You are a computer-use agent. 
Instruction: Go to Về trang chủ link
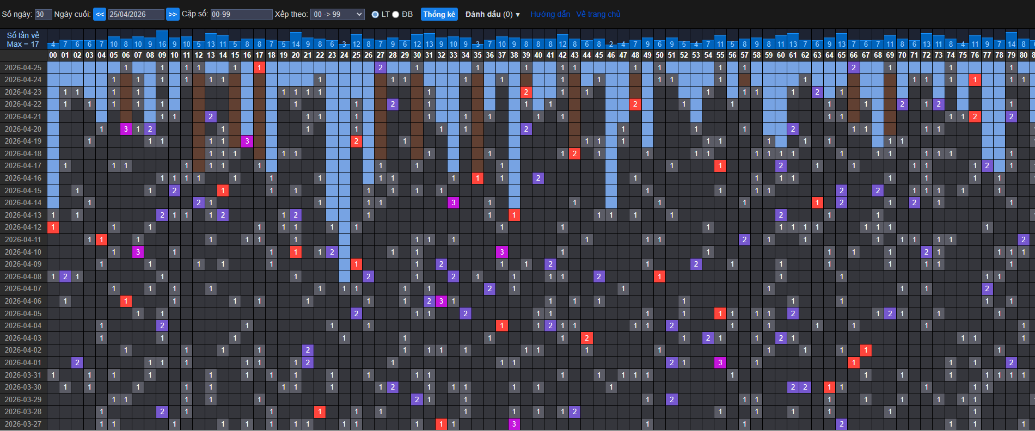[598, 15]
